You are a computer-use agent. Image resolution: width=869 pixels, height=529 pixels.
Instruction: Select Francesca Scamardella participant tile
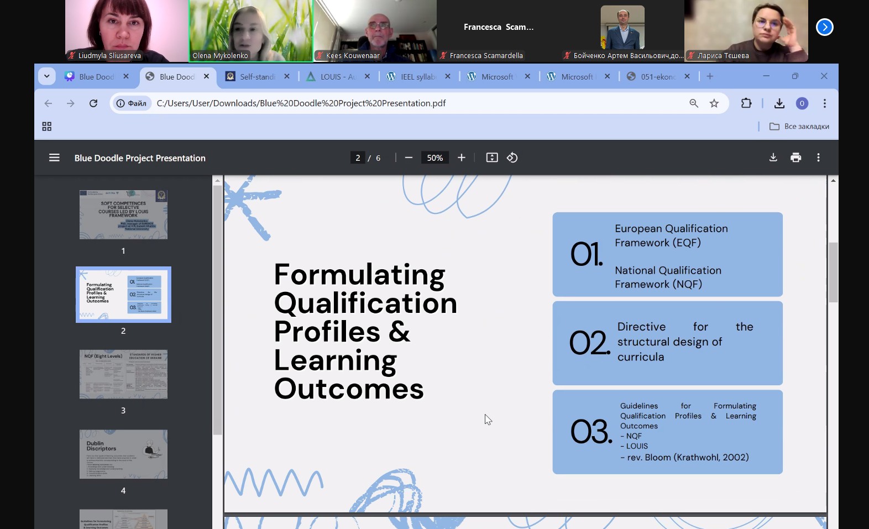pos(499,31)
